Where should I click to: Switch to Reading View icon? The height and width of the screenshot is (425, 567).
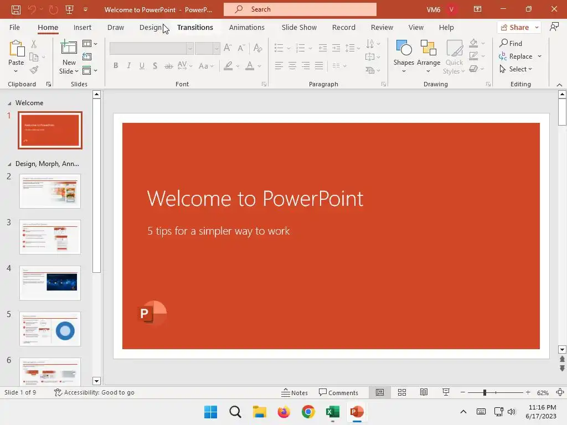(424, 392)
